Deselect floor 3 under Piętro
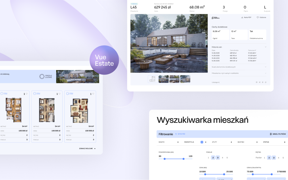288x180 pixels. (274, 158)
